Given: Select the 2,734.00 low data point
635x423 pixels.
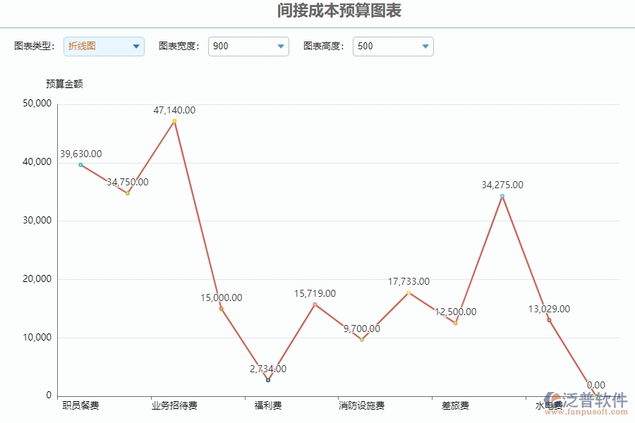Looking at the screenshot, I should point(267,379).
